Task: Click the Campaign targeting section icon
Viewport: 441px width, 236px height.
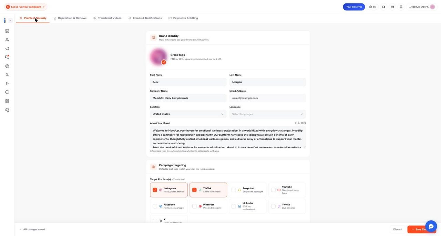Action: point(153,167)
